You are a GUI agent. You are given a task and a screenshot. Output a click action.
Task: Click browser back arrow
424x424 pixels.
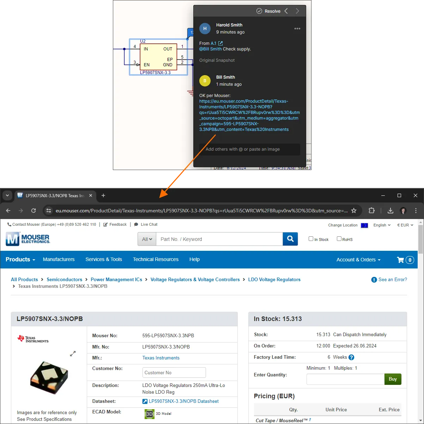(8, 211)
